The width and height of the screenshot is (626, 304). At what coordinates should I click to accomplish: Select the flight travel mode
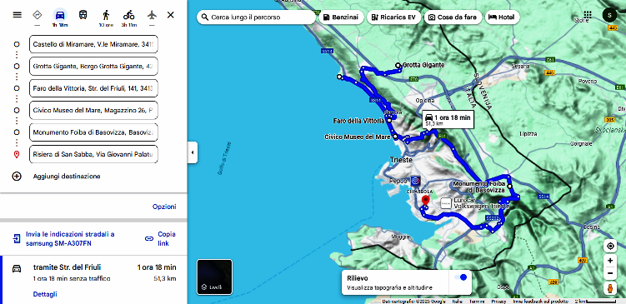pyautogui.click(x=152, y=15)
